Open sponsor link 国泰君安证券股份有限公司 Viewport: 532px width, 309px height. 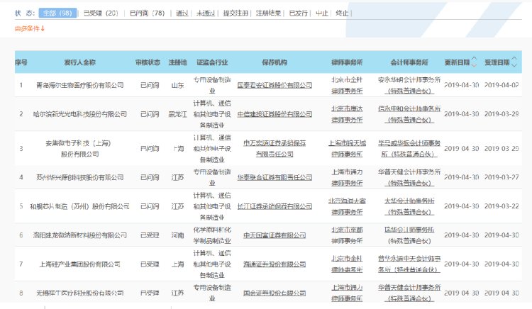coord(274,85)
